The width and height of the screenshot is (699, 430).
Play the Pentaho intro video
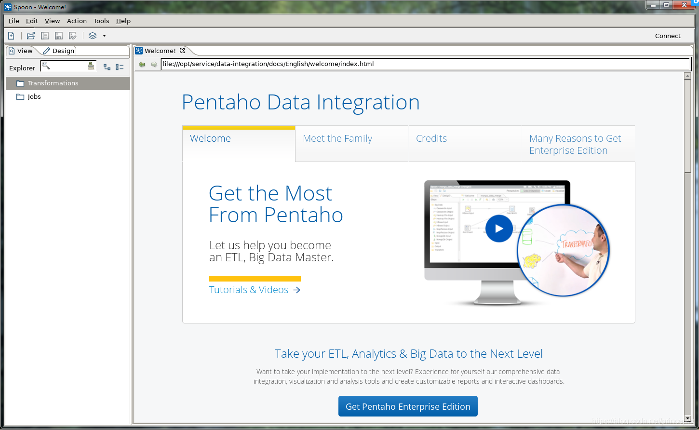coord(499,228)
